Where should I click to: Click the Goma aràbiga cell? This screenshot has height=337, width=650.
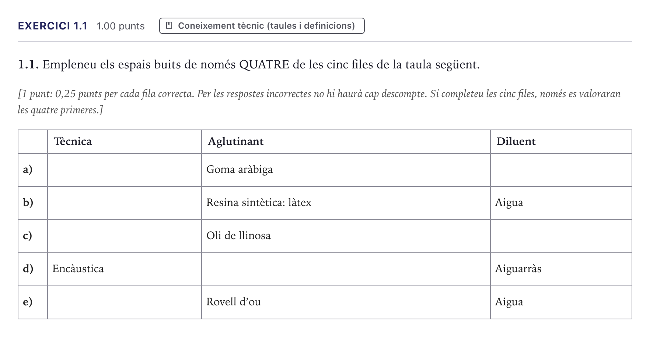click(346, 170)
